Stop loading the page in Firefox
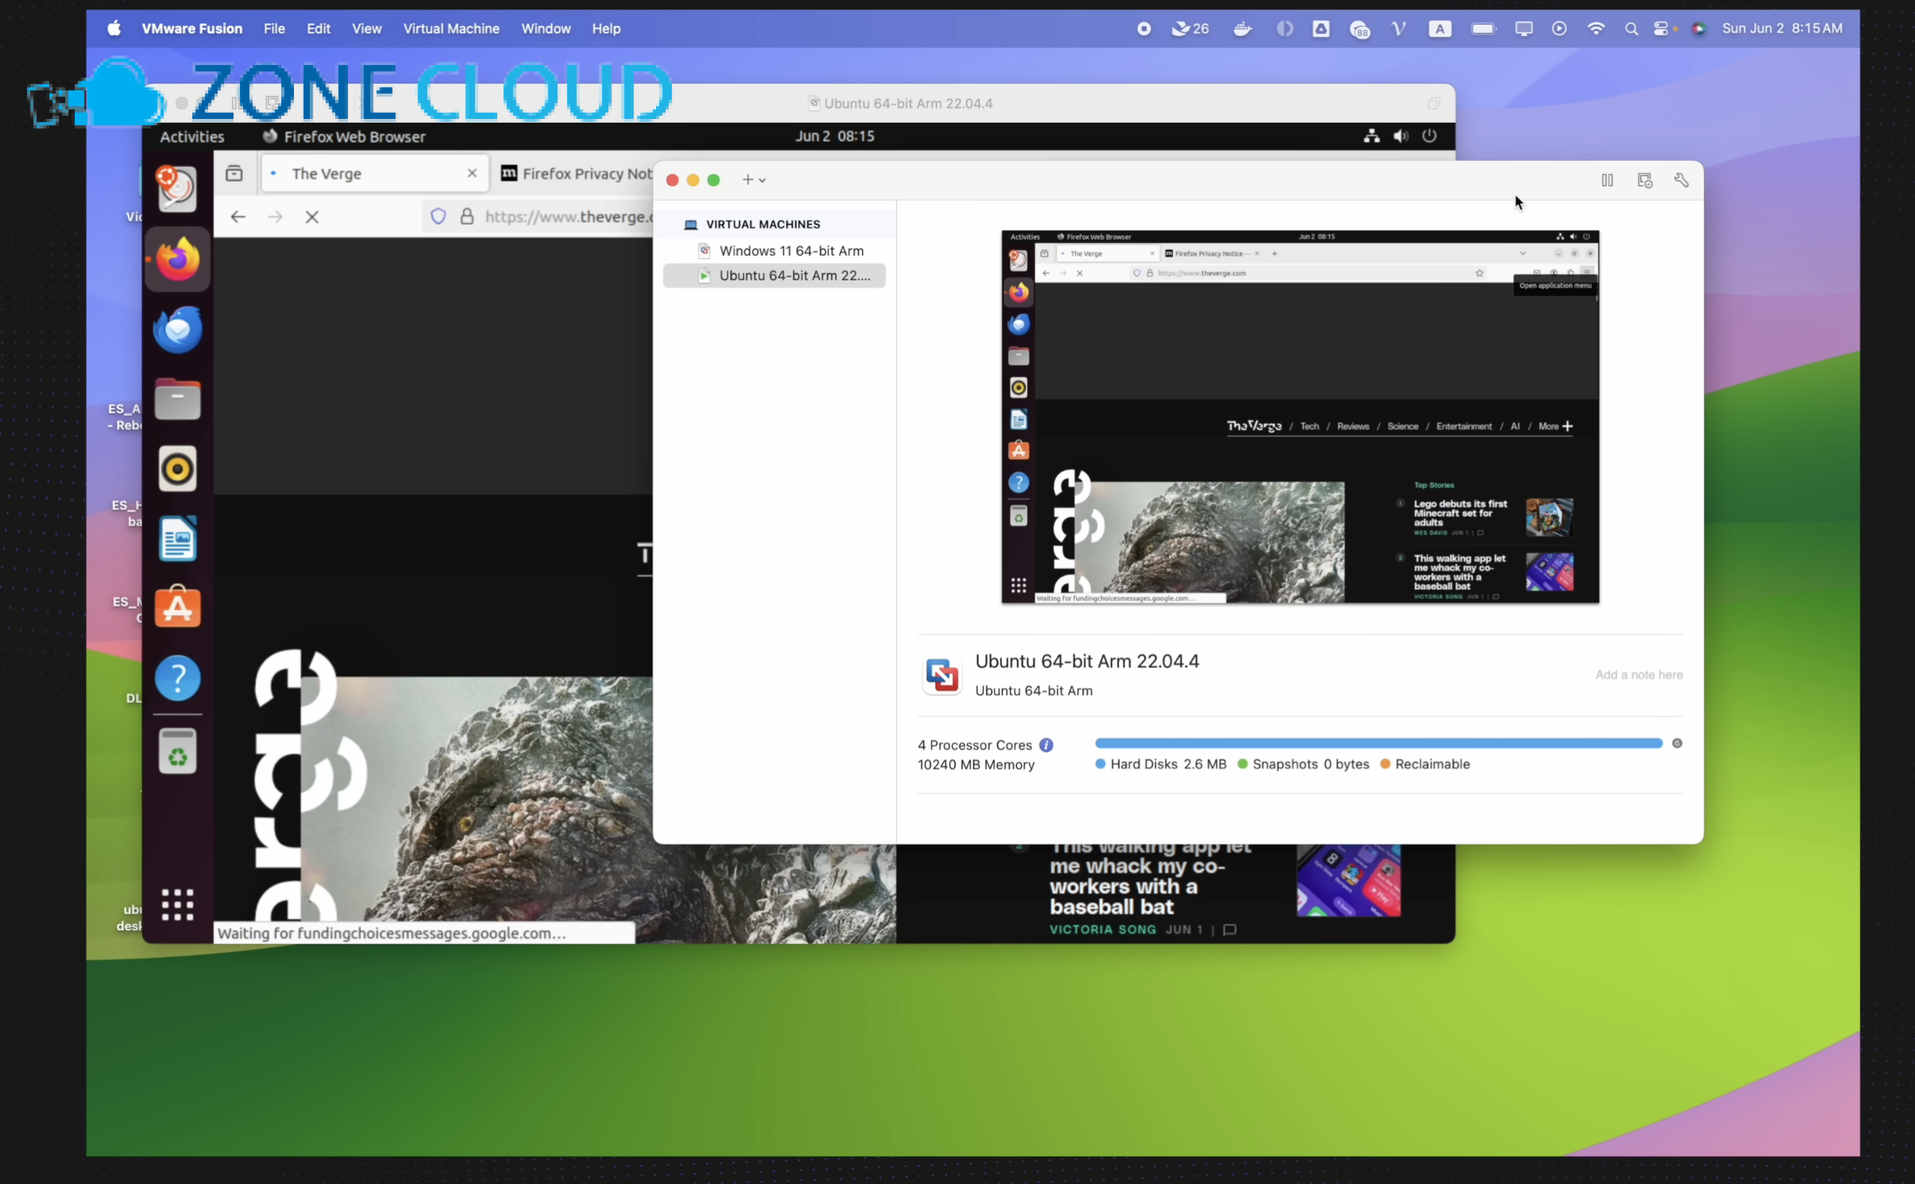Viewport: 1915px width, 1184px height. coord(312,217)
